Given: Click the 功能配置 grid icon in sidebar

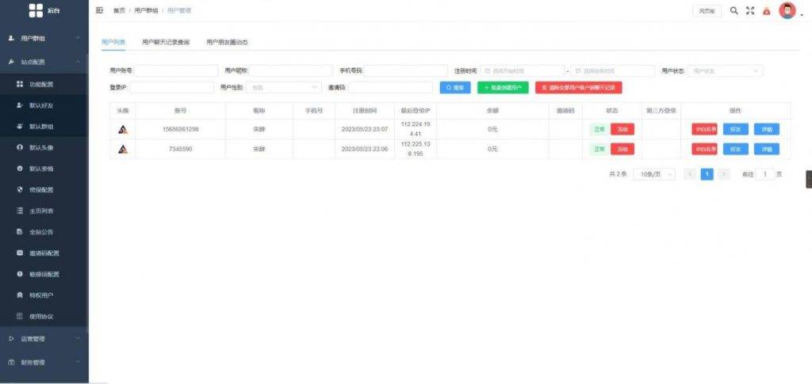Looking at the screenshot, I should 20,84.
